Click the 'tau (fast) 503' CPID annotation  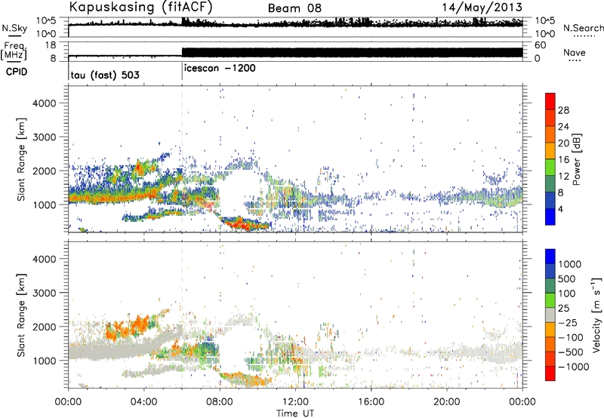(x=105, y=75)
